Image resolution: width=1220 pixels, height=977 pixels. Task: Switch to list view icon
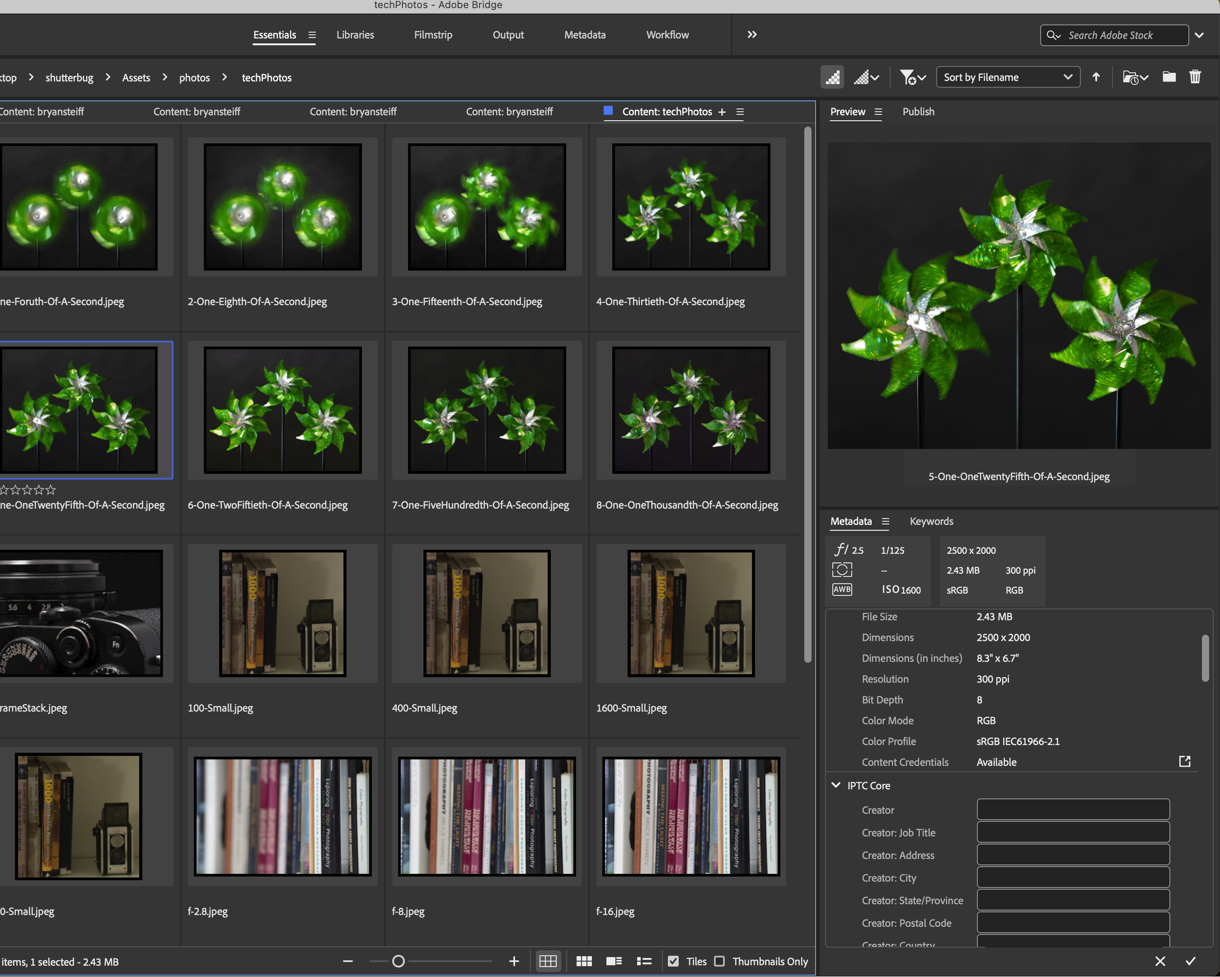[x=644, y=961]
